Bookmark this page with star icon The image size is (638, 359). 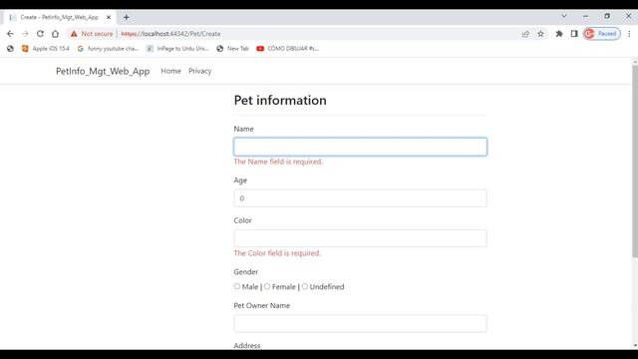[x=540, y=34]
